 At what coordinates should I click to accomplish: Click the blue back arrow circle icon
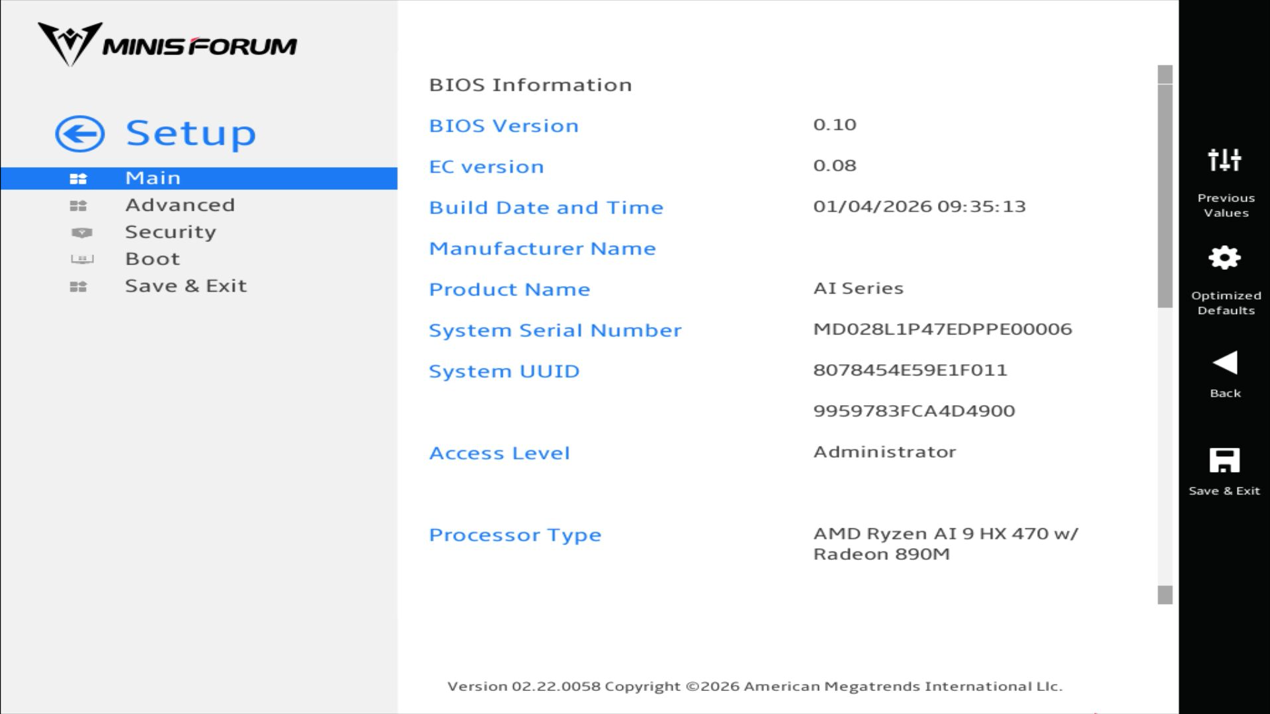(79, 134)
